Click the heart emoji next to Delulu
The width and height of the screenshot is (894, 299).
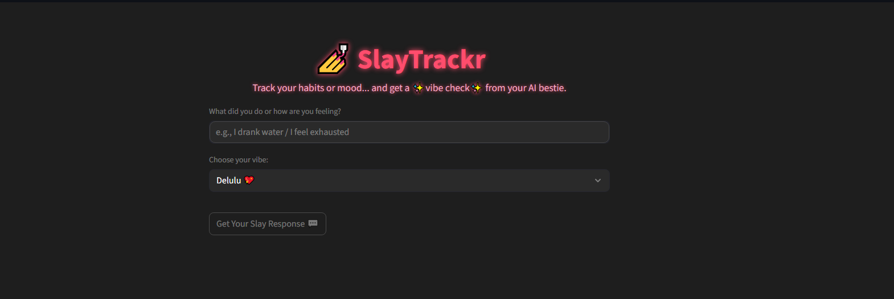coord(249,180)
